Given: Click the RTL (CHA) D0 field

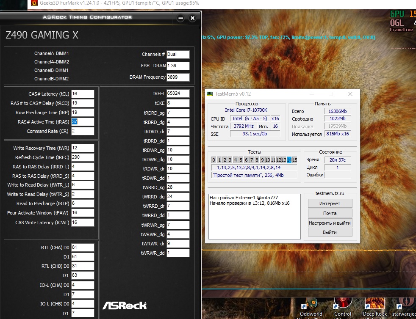Looking at the screenshot, I should (83, 247).
